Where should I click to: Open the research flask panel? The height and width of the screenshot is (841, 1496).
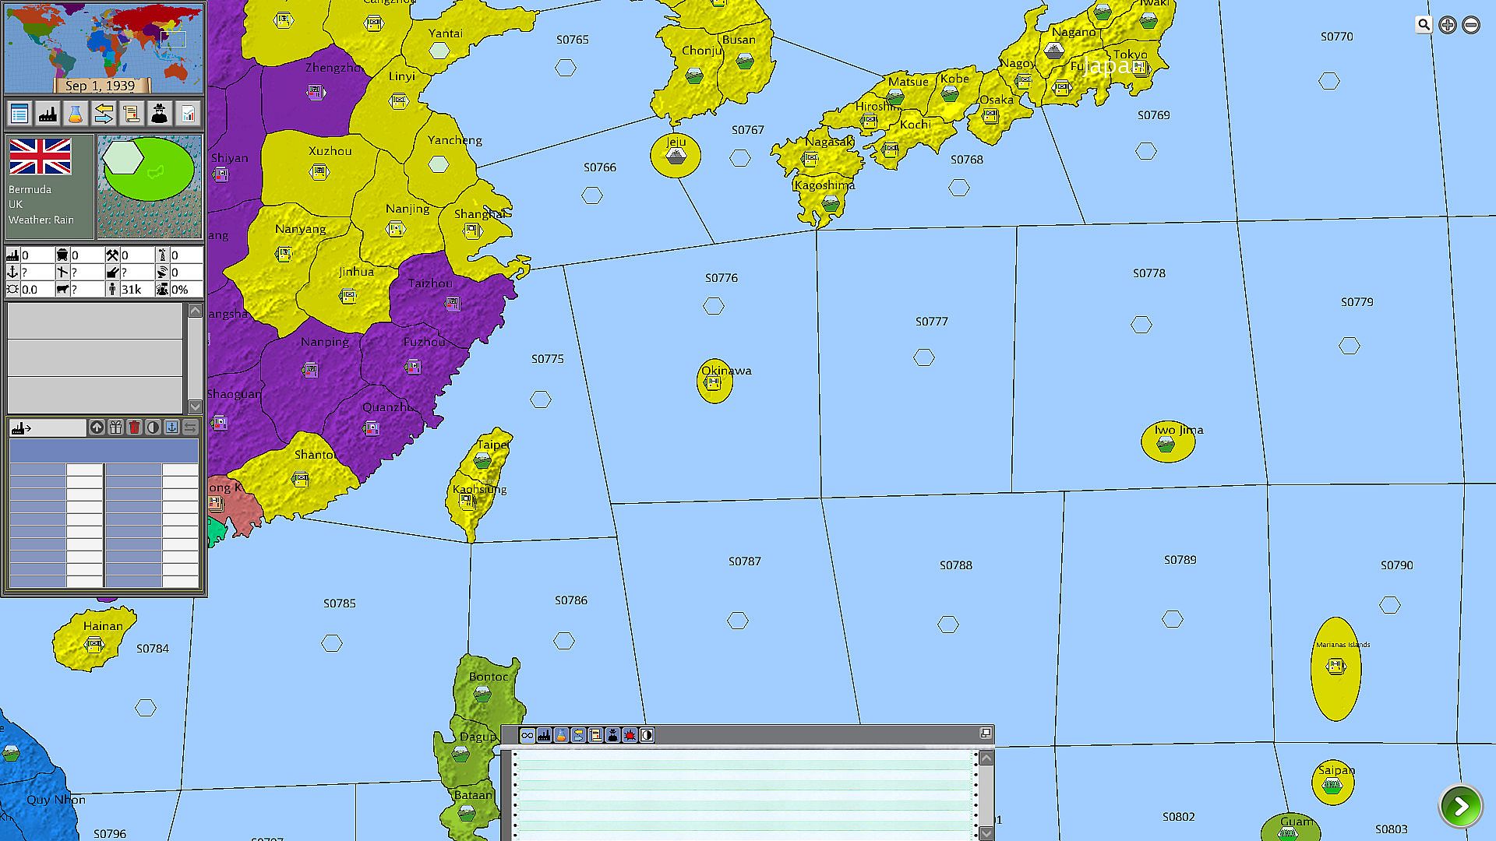[x=76, y=114]
